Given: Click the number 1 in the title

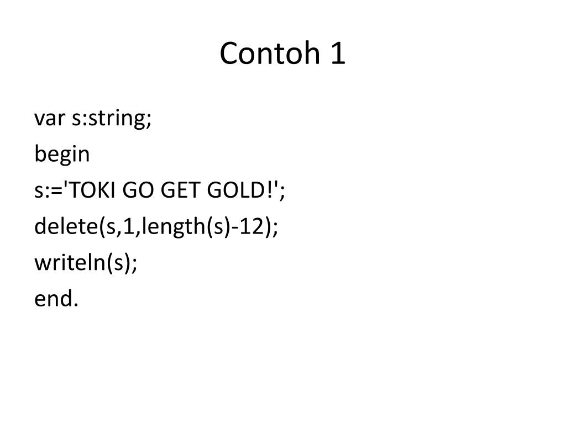Looking at the screenshot, I should coord(338,54).
